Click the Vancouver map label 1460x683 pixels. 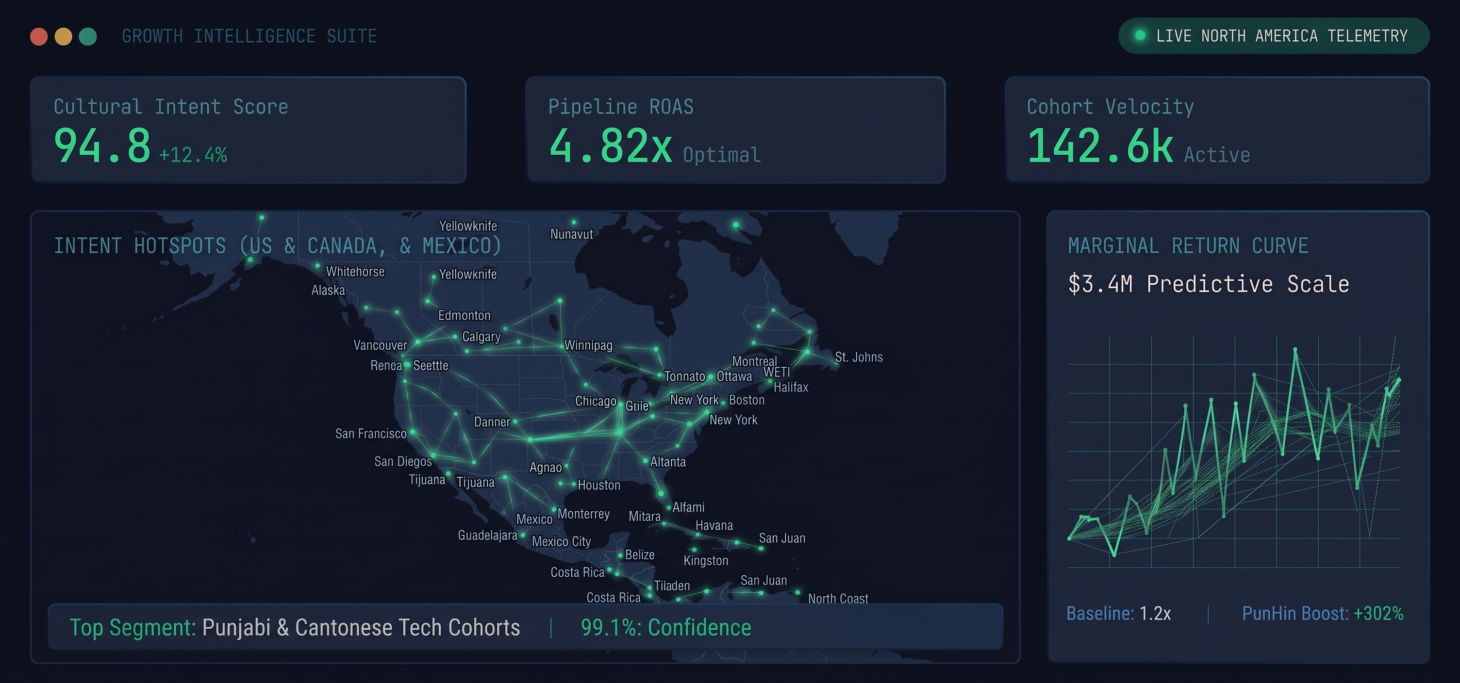(x=381, y=345)
